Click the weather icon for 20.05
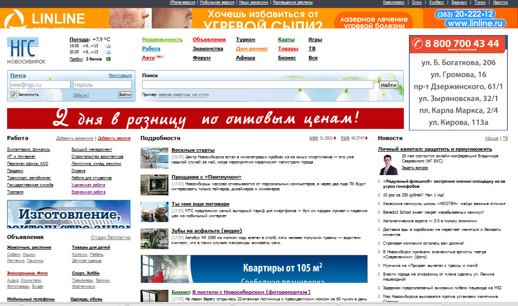 [108, 52]
